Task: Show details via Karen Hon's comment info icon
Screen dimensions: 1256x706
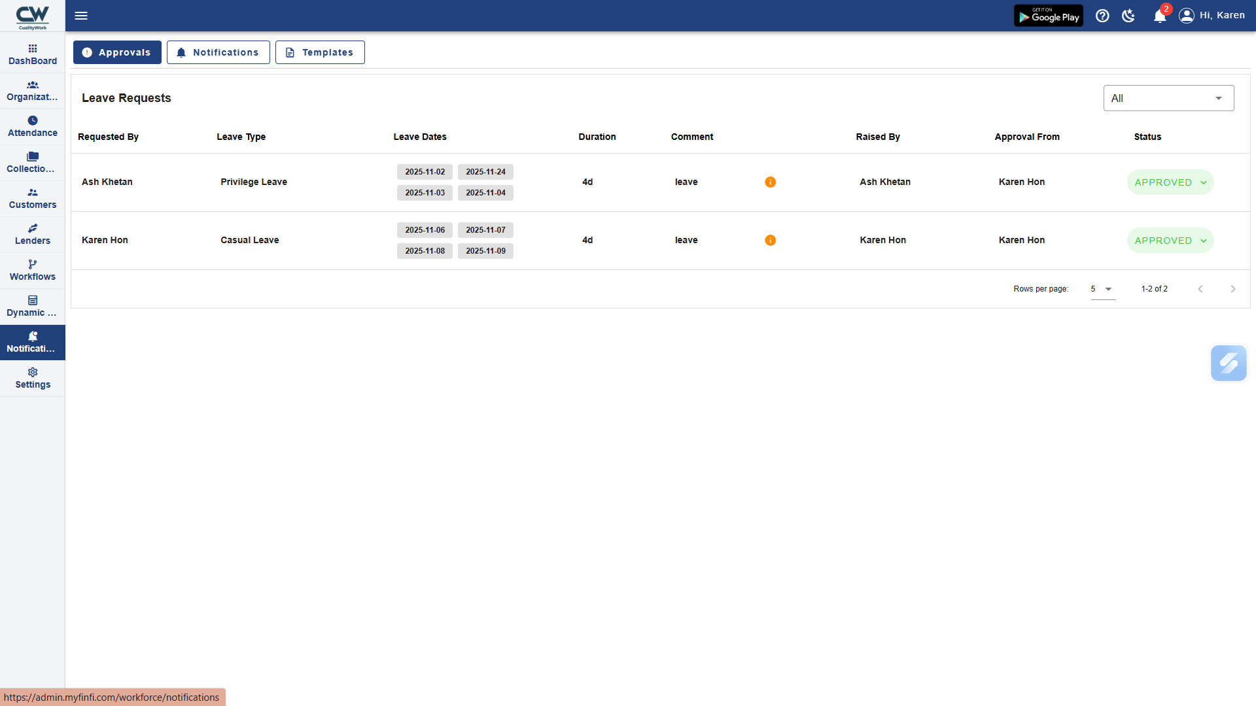Action: click(770, 240)
